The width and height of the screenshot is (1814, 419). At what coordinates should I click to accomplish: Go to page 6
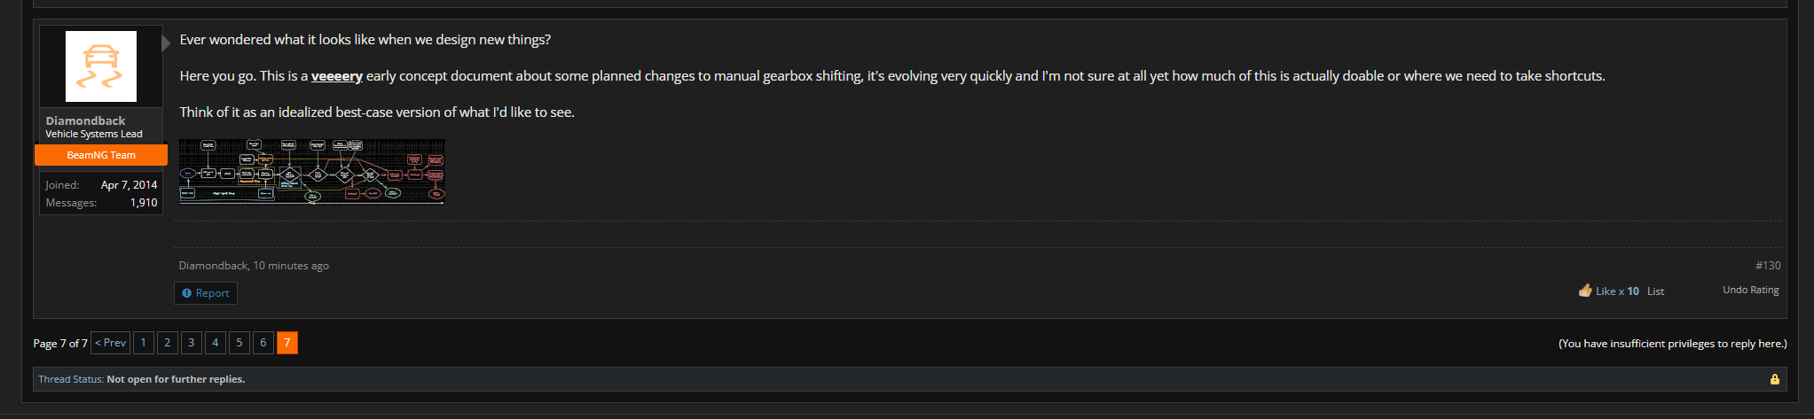click(x=263, y=343)
